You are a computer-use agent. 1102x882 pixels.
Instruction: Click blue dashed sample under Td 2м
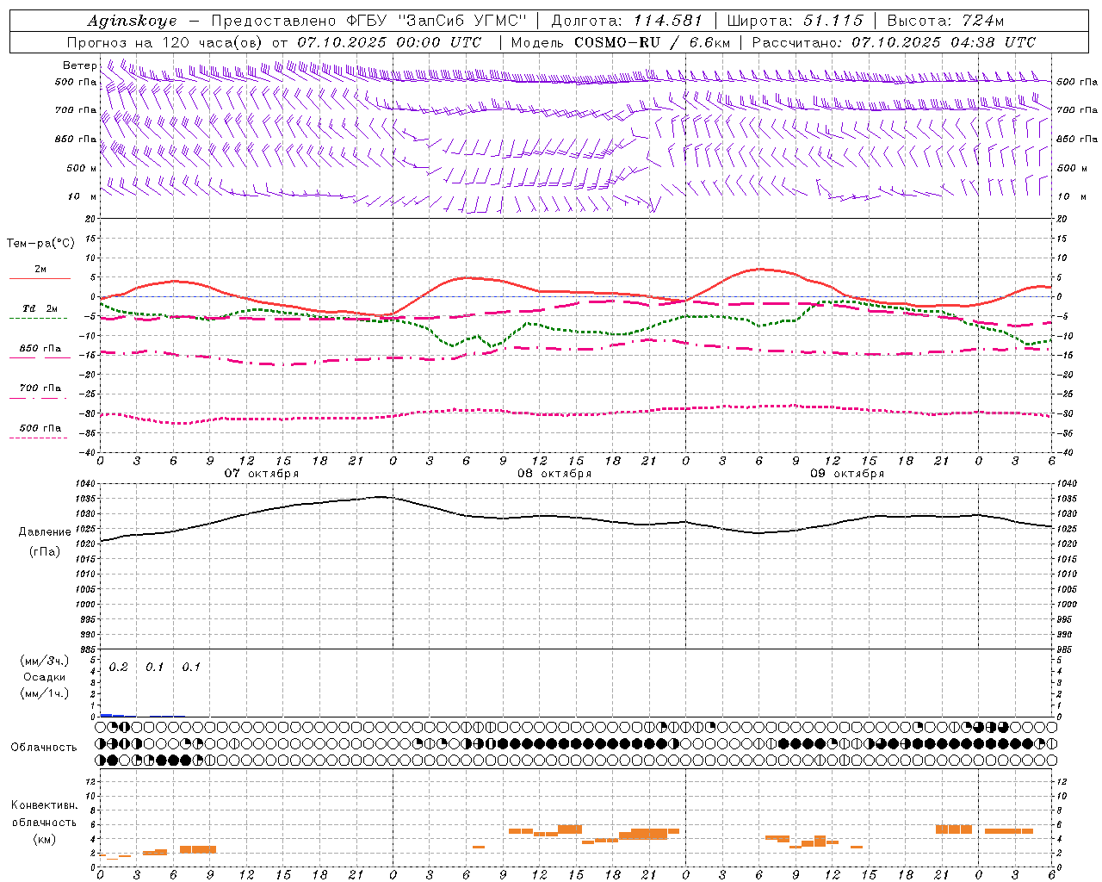pyautogui.click(x=38, y=319)
